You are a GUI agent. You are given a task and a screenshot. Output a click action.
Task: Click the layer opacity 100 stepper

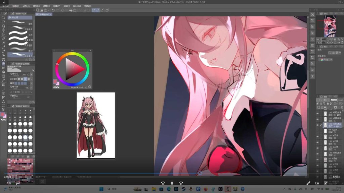click(343, 100)
